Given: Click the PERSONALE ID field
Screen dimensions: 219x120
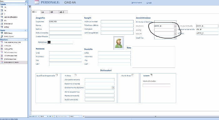Looking at the screenshot, I should [x=60, y=42].
